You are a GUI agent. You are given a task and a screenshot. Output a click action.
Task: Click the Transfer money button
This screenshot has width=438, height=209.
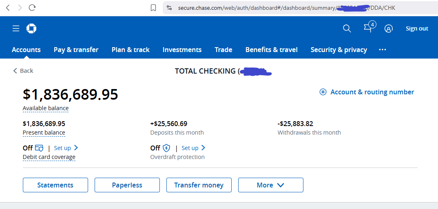(199, 185)
